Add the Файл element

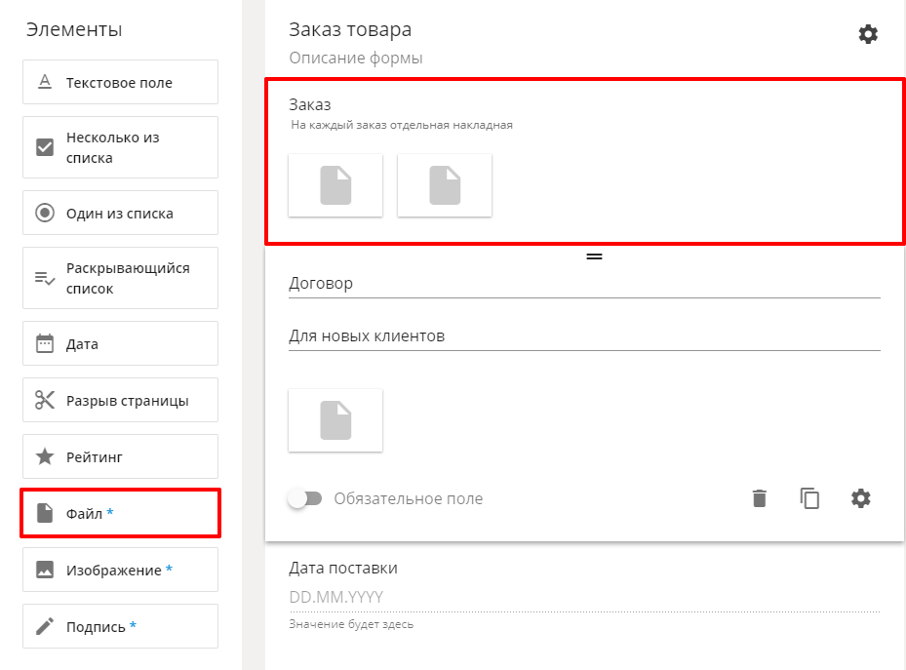tap(120, 513)
